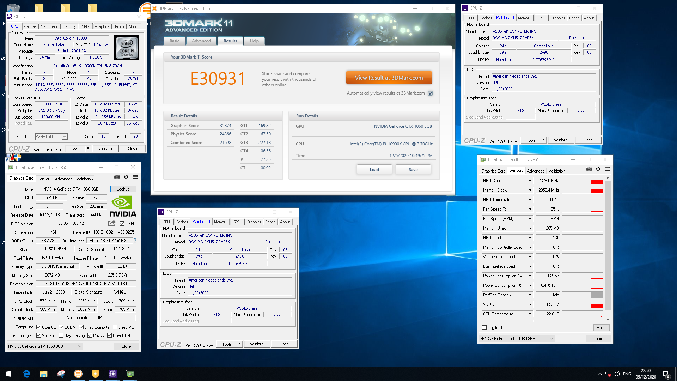Click the Memory Clock value 2352.4 MHz field

point(548,190)
